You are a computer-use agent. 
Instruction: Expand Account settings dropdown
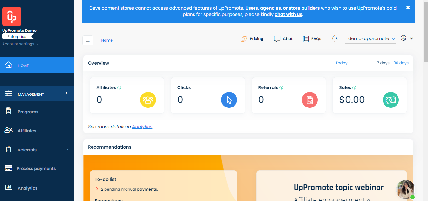click(20, 44)
